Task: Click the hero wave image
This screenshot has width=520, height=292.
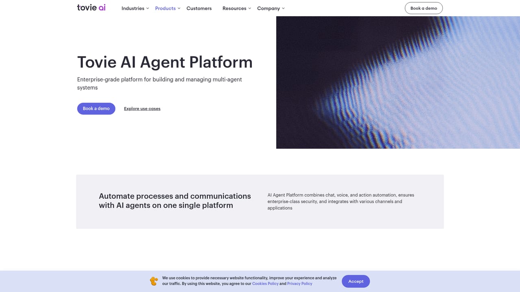Action: click(398, 82)
